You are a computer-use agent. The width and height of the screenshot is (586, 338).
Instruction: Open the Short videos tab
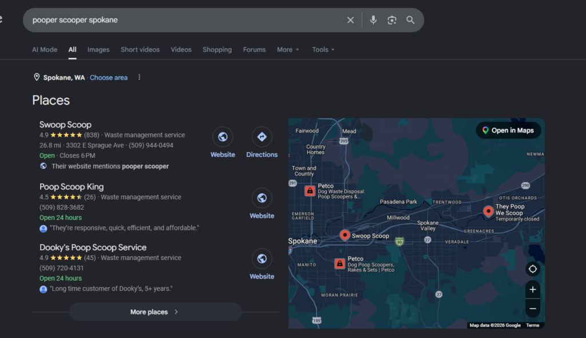pos(140,49)
